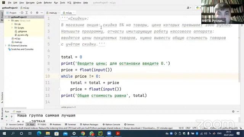Image resolution: width=244 pixels, height=137 pixels.
Task: Open the notification center icon
Action: point(238,134)
